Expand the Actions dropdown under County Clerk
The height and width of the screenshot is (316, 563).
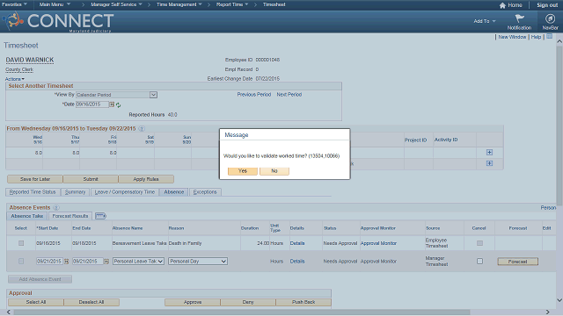tap(15, 79)
